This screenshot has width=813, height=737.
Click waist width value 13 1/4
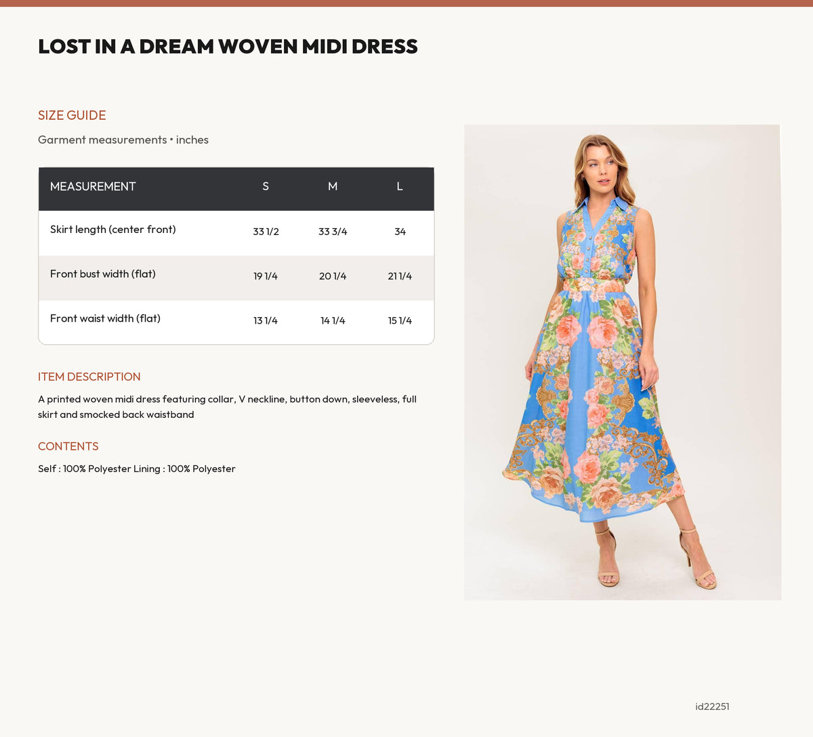coord(266,321)
